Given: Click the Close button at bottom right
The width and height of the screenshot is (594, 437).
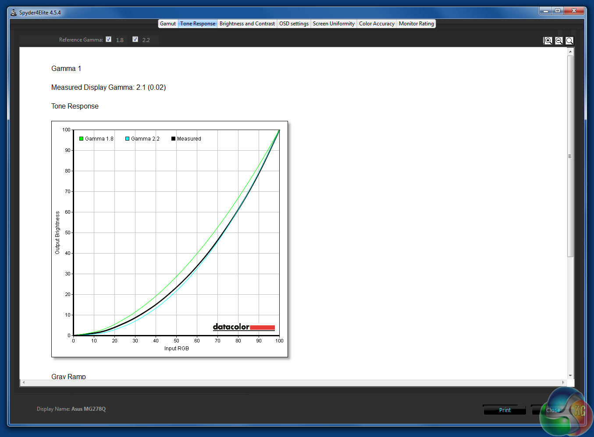Looking at the screenshot, I should [553, 410].
